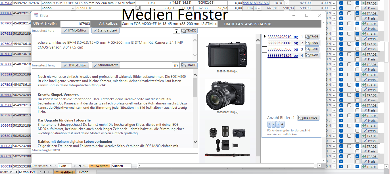Open the UIG C dropdown arrow

click(259, 8)
